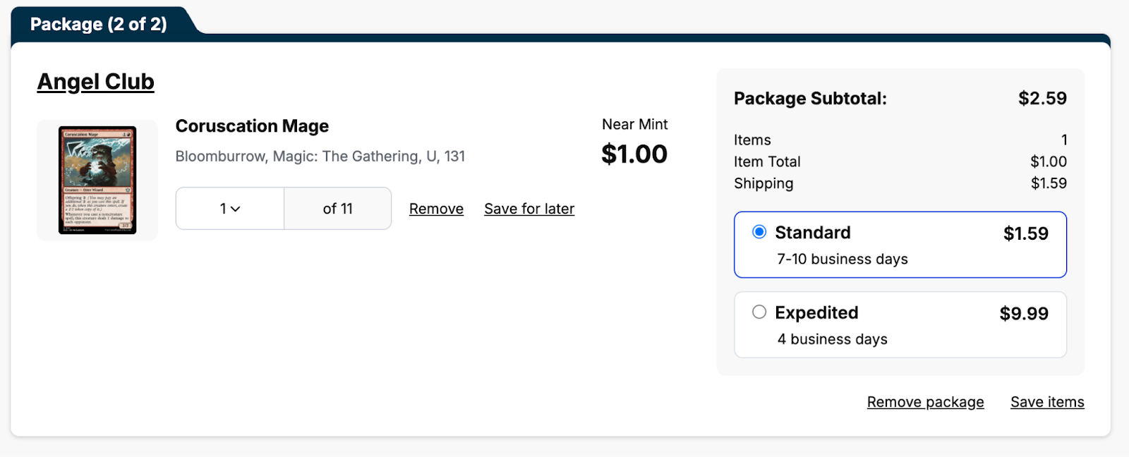Click the Save items link
The image size is (1129, 457).
pos(1047,402)
